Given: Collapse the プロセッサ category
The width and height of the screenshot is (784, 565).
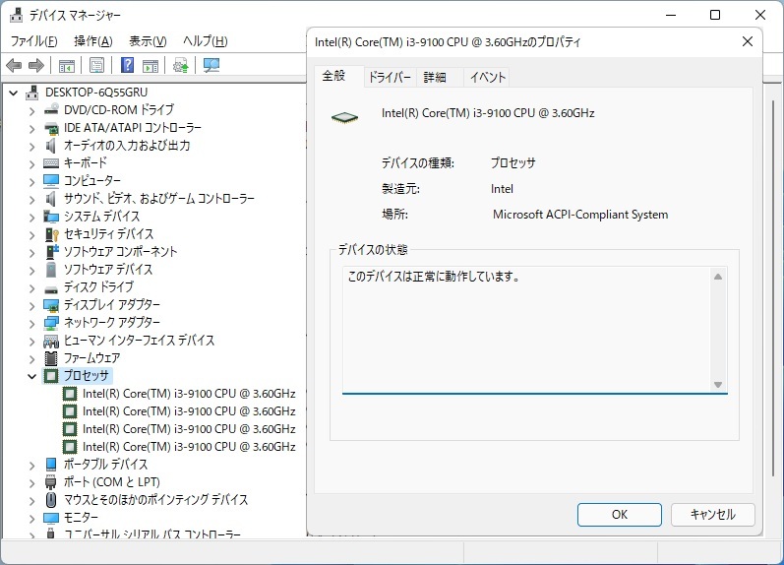Looking at the screenshot, I should tap(32, 376).
